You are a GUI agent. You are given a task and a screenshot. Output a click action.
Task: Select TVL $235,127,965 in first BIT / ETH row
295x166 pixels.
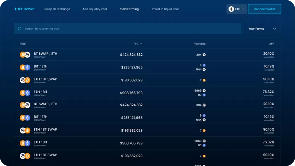(132, 67)
